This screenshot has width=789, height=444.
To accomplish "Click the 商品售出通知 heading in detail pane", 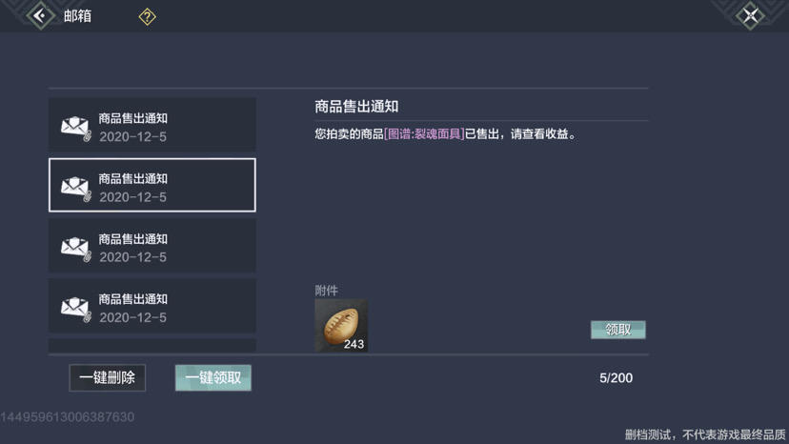I will pyautogui.click(x=356, y=107).
